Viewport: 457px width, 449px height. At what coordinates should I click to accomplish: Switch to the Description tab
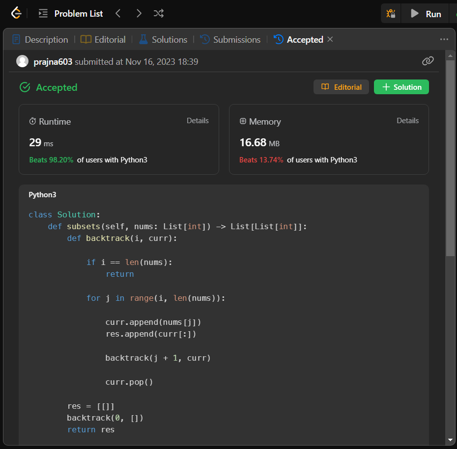[x=40, y=40]
